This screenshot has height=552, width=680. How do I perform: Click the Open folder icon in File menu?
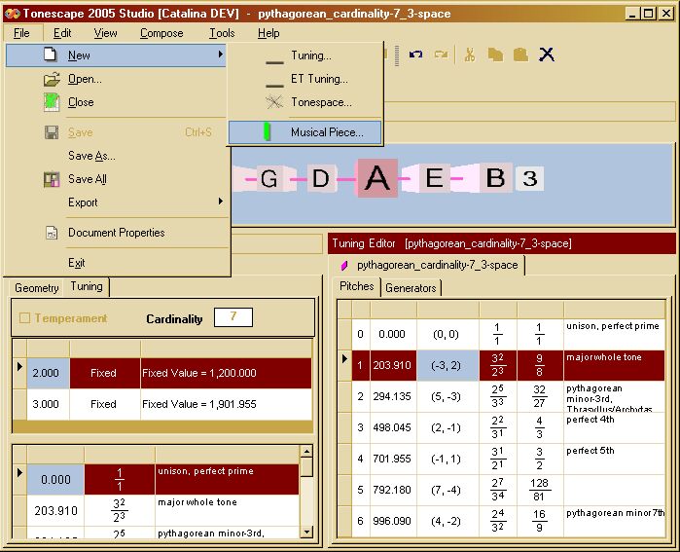(x=52, y=79)
